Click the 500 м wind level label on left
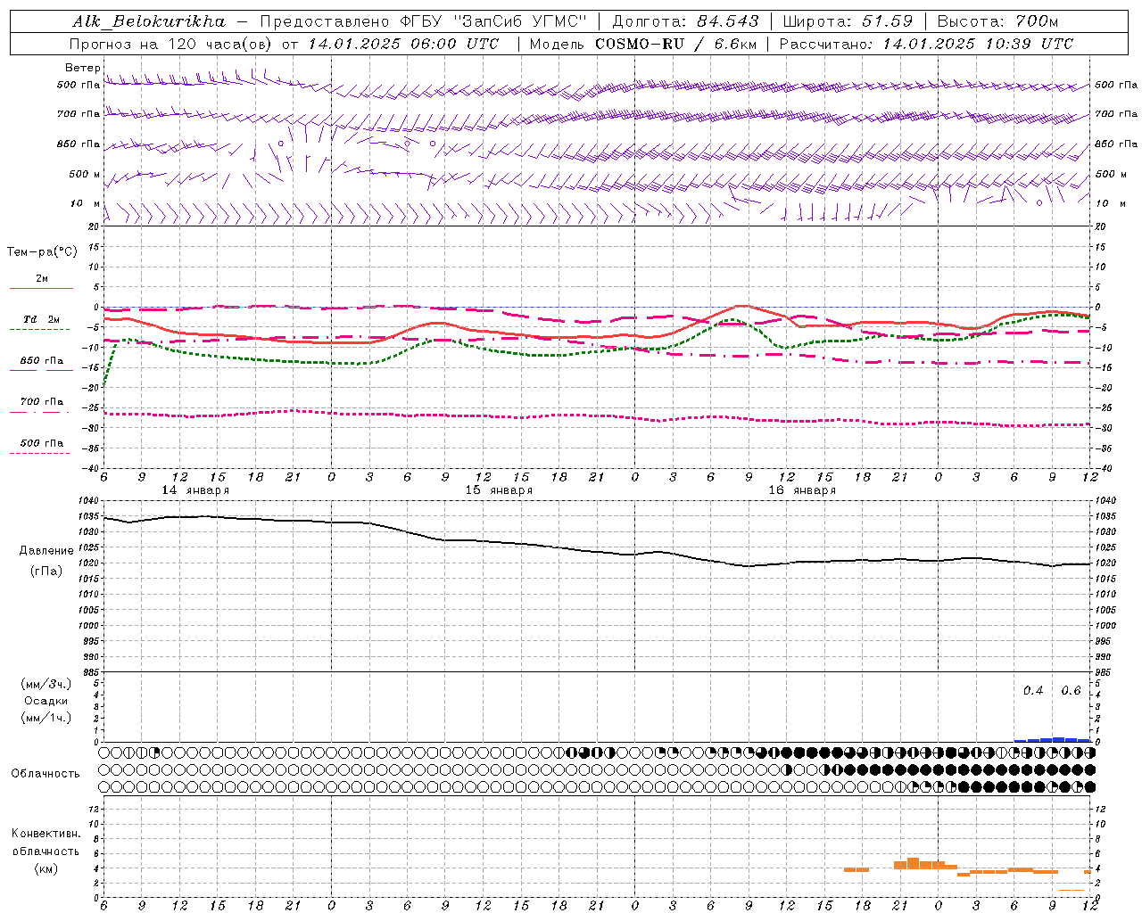The height and width of the screenshot is (913, 1142). coord(85,175)
